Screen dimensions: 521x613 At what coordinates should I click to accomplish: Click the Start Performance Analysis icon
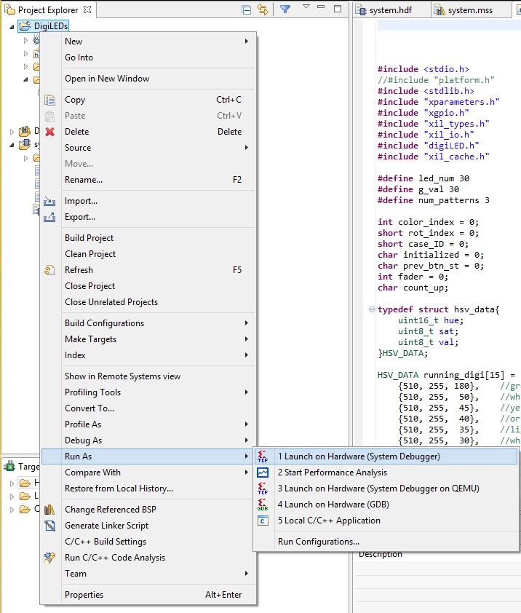tap(263, 472)
